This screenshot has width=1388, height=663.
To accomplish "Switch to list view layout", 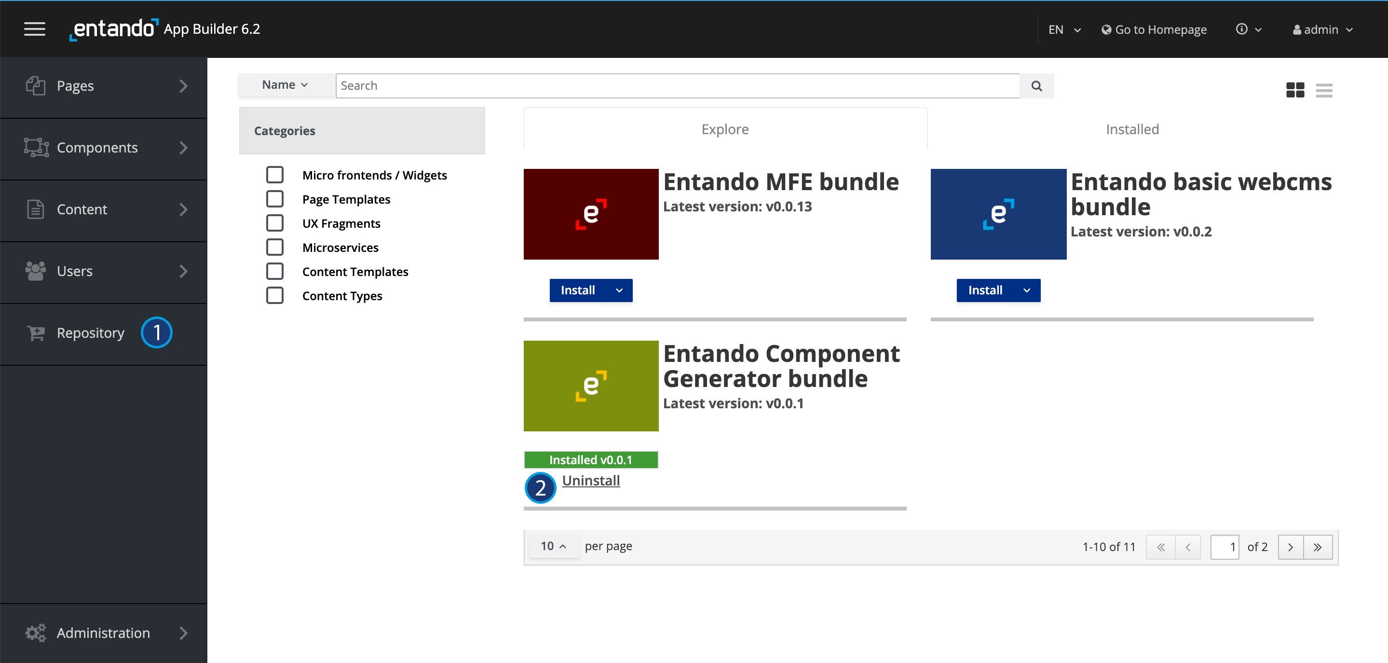I will tap(1323, 89).
